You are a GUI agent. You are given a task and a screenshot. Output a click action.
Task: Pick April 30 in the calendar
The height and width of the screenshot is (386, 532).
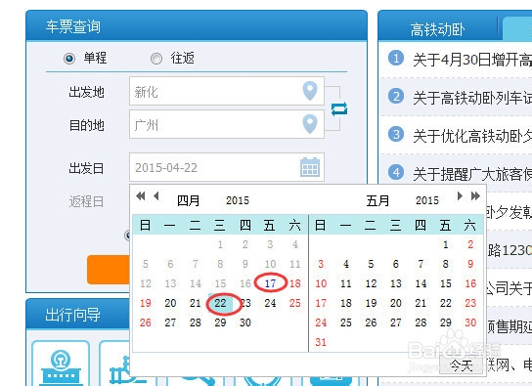coord(244,322)
